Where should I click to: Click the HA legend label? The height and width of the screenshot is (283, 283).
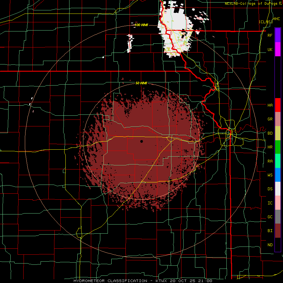270,105
